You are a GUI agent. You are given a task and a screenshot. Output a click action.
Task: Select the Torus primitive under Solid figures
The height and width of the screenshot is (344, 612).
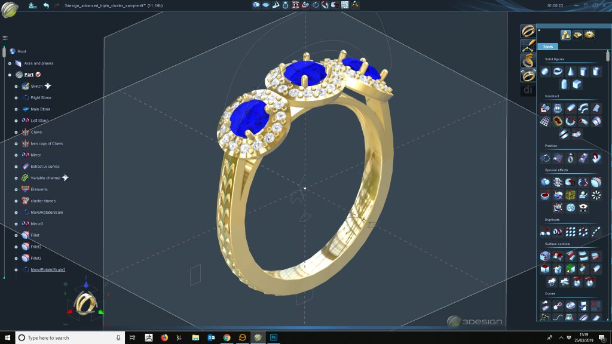[558, 72]
